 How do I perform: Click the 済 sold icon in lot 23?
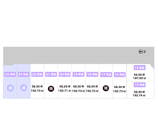click(x=24, y=88)
